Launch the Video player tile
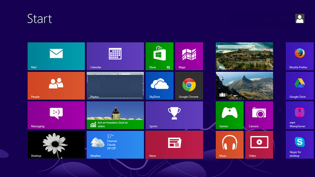Screen dimensions: 315x177 point(259,144)
